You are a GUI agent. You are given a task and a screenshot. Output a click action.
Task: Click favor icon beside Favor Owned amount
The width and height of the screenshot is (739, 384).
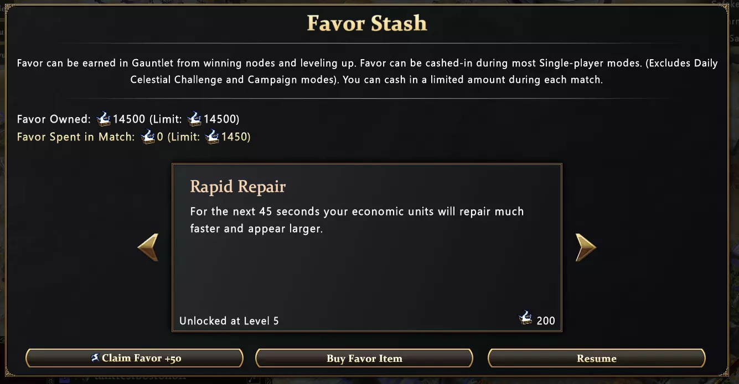104,119
